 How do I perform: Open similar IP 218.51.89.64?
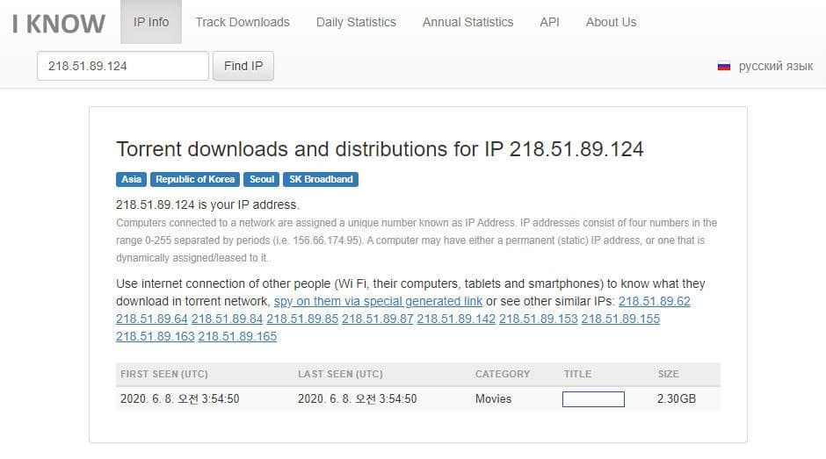pos(152,319)
